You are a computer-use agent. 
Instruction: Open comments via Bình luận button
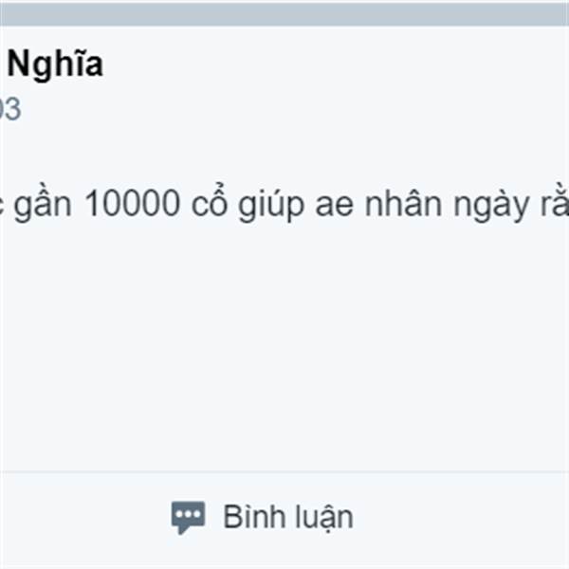(262, 518)
